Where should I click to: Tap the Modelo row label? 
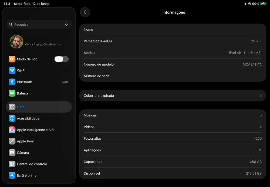tap(90, 53)
